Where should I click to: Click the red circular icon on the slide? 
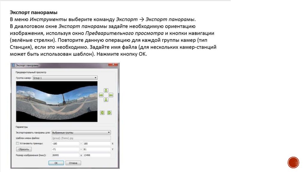tap(293, 162)
